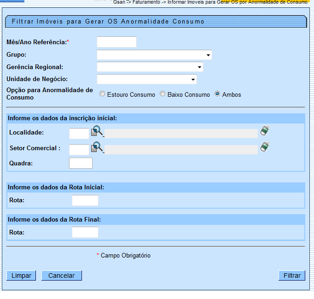Viewport: 314px width, 299px height.
Task: Expand Unidade de Negócio combo box
Action: tap(193, 80)
